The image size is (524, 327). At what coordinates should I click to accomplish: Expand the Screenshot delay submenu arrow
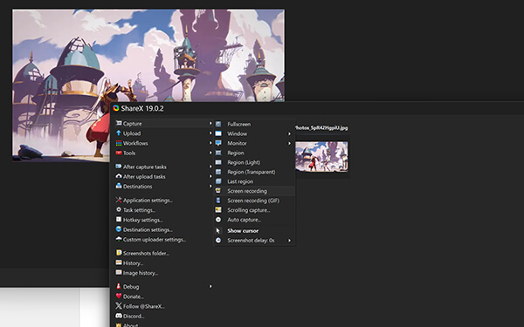(x=289, y=241)
